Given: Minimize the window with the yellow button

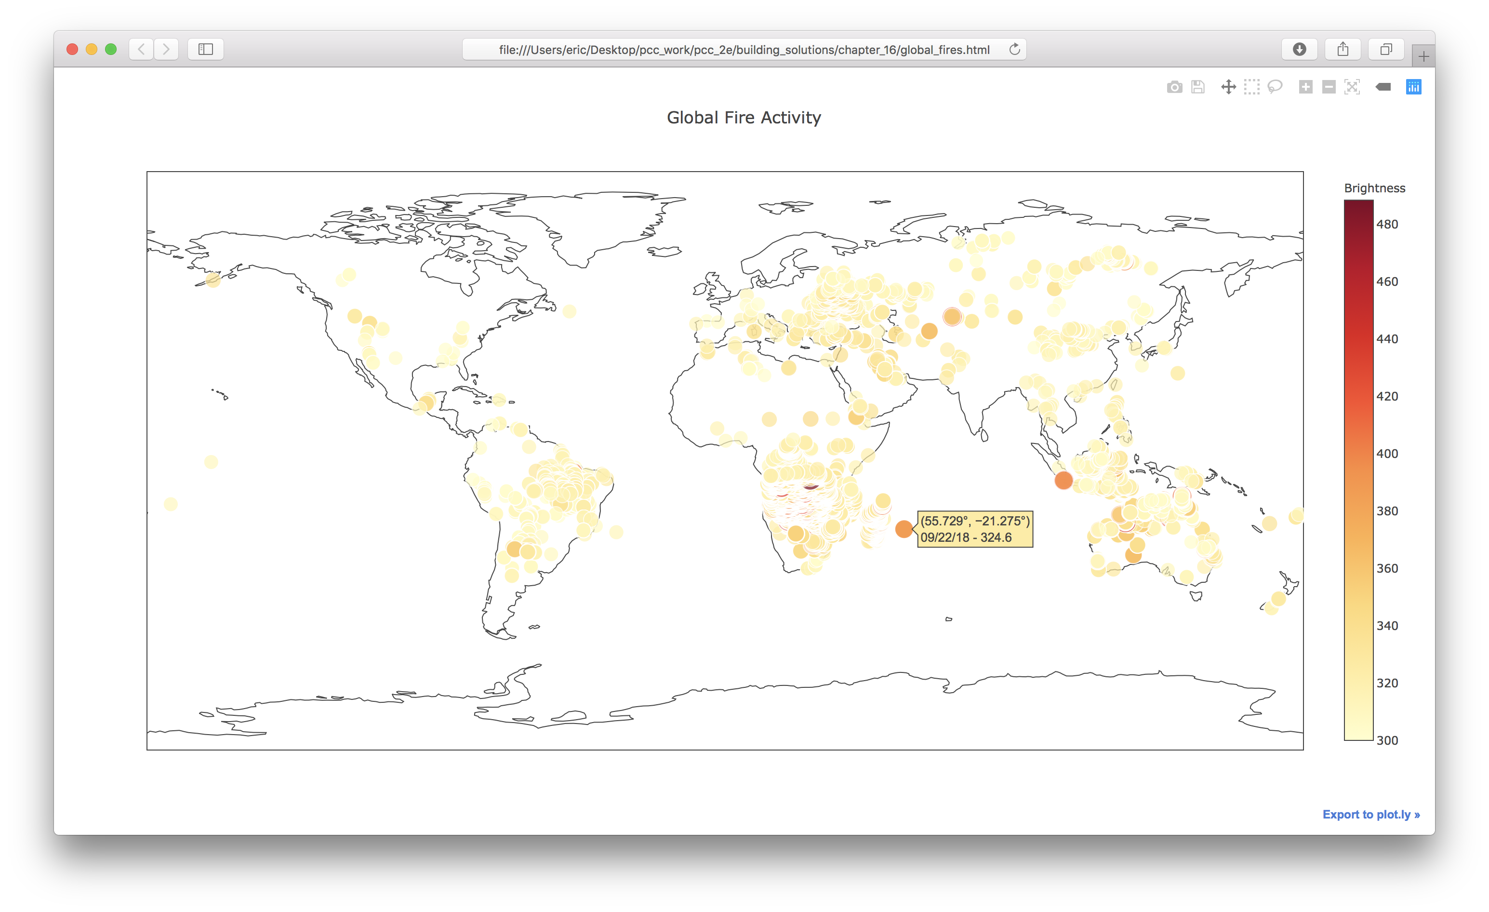Looking at the screenshot, I should point(91,49).
